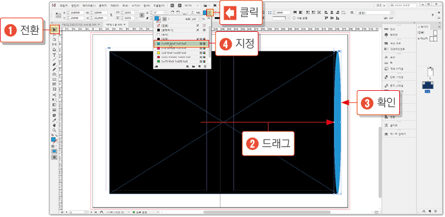The width and height of the screenshot is (445, 217).
Task: Select the Hand tool
Action: coord(54,125)
